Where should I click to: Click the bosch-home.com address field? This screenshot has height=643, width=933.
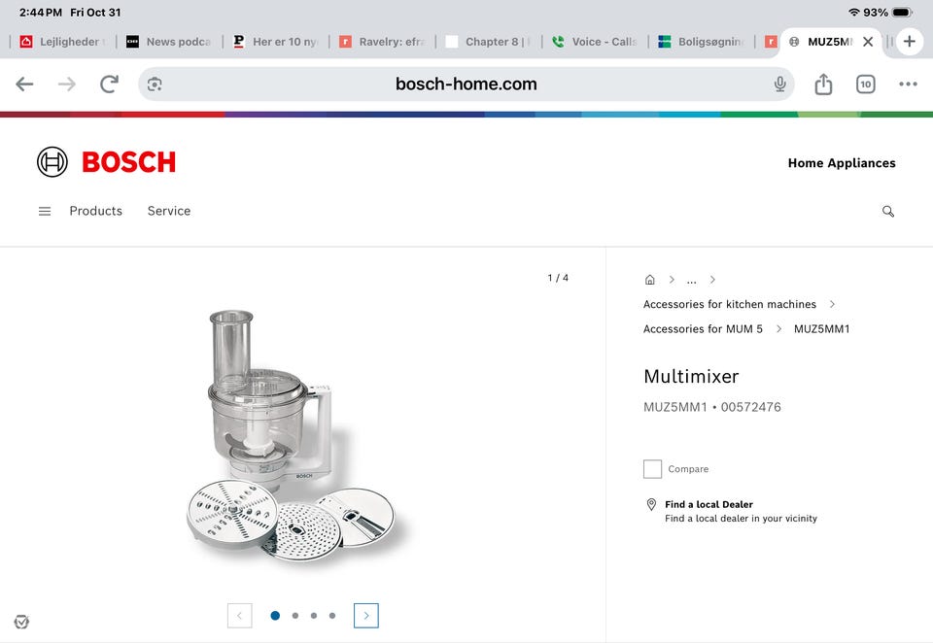pos(466,84)
